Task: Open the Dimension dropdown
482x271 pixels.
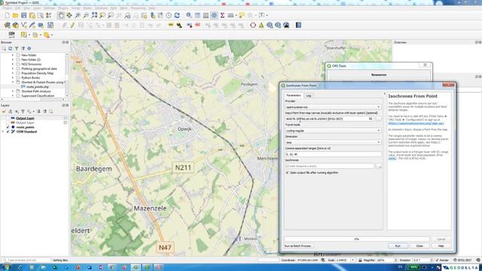Action: [333, 142]
